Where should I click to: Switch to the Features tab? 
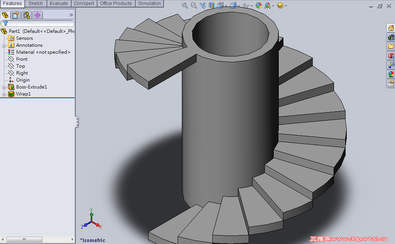12,3
